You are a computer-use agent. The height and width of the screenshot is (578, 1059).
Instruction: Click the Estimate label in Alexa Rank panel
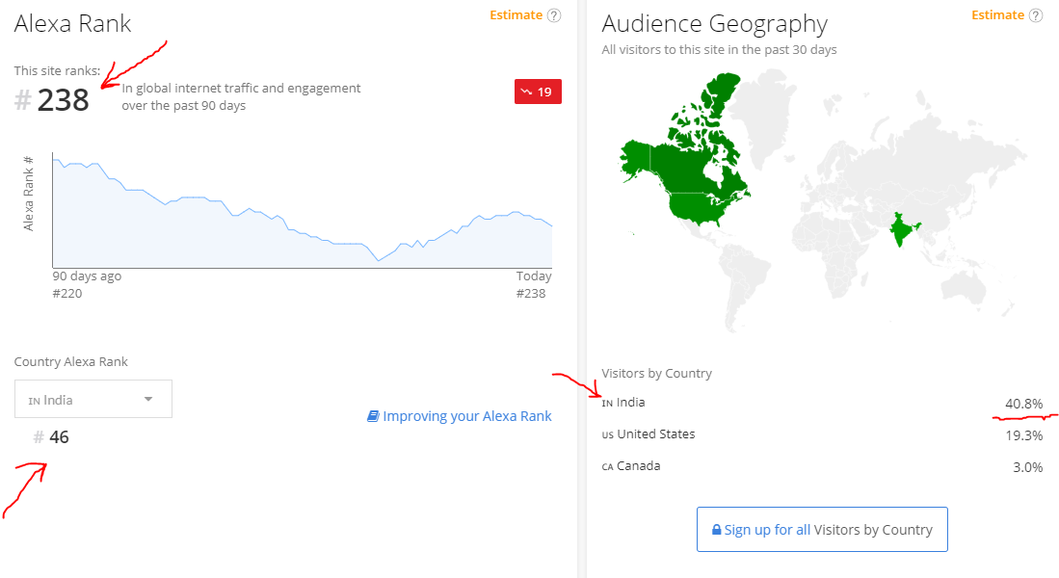[x=516, y=14]
